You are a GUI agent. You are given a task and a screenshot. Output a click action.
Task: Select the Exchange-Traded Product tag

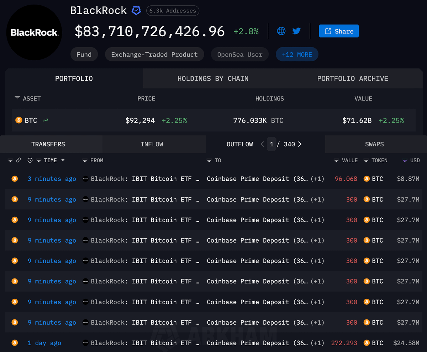[x=154, y=54]
